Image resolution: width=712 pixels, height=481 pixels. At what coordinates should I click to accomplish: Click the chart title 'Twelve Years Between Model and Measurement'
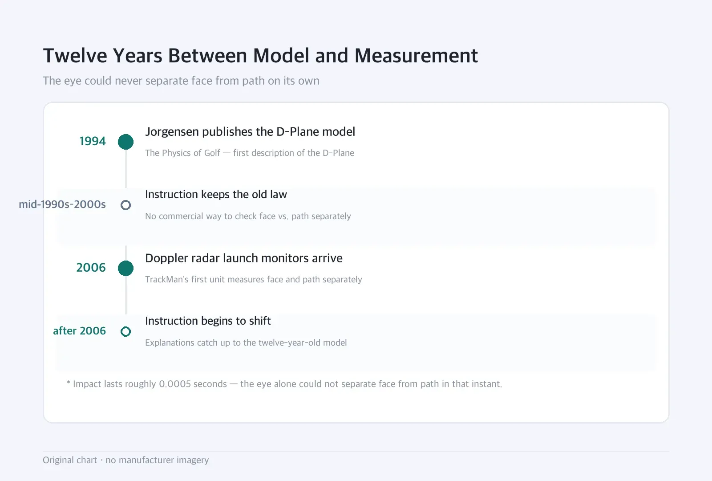pos(260,56)
